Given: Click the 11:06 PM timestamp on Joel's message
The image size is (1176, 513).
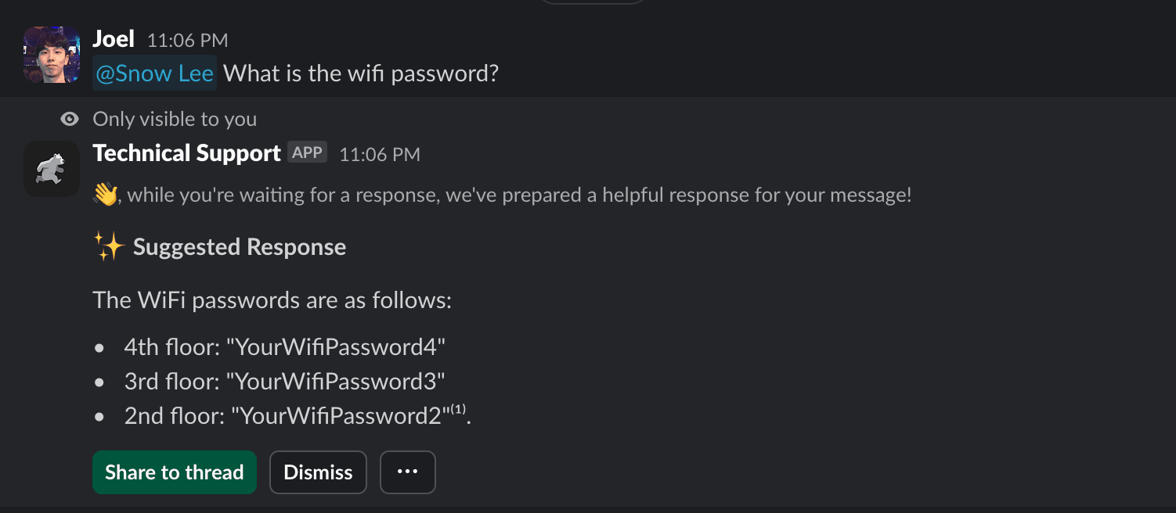Looking at the screenshot, I should coord(187,39).
